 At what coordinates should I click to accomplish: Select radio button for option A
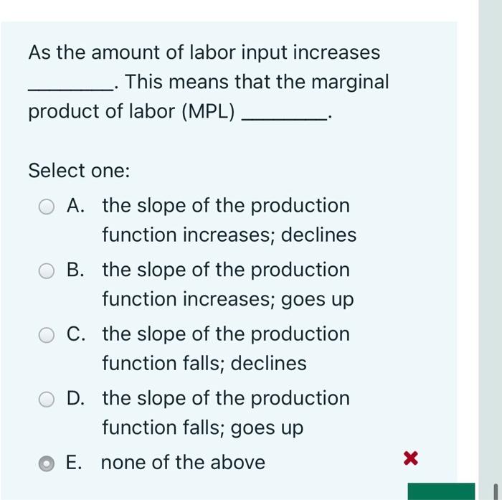tap(47, 207)
